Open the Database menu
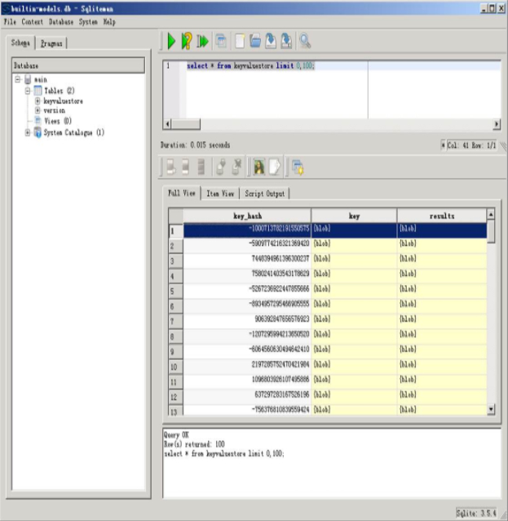The width and height of the screenshot is (508, 521). click(x=61, y=22)
